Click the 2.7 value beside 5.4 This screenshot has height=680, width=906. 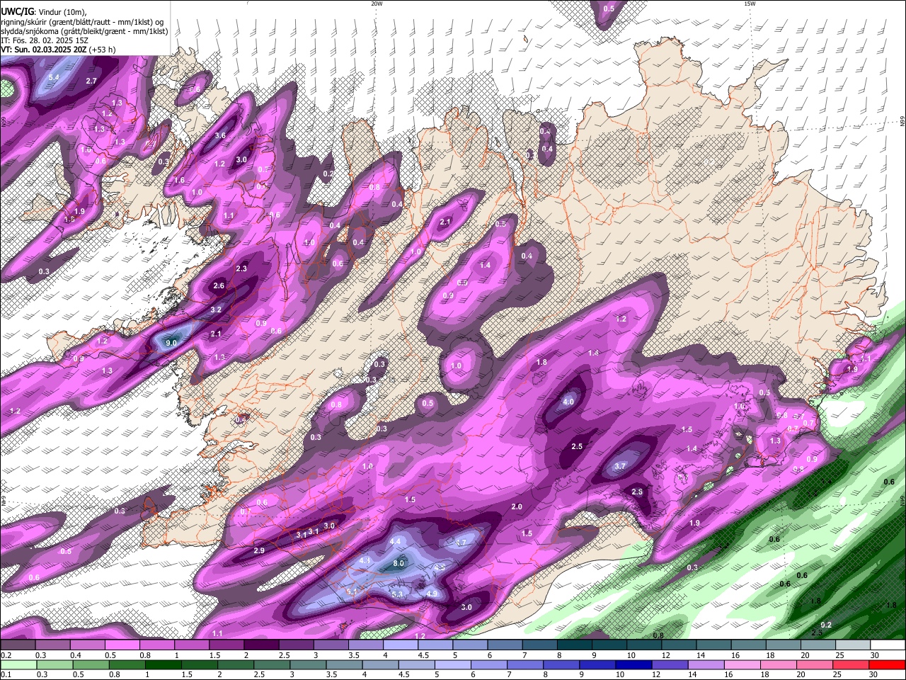[x=91, y=81]
